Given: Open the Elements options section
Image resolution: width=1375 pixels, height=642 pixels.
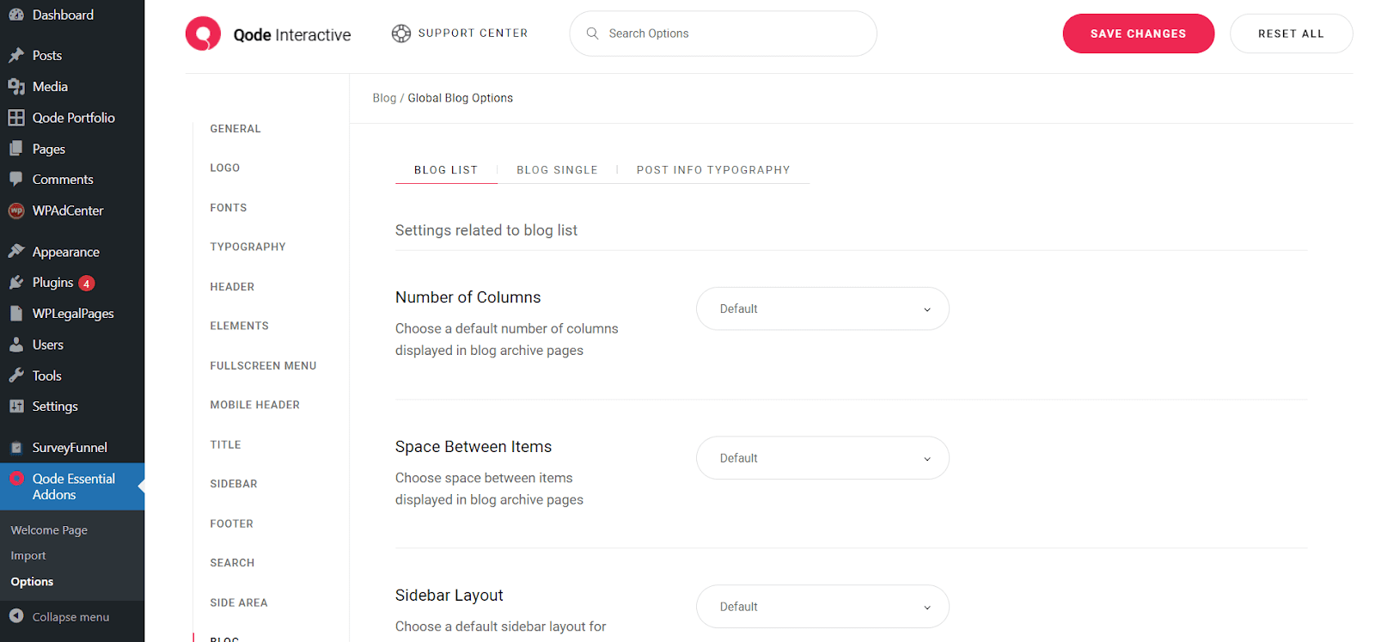Looking at the screenshot, I should click(x=240, y=326).
